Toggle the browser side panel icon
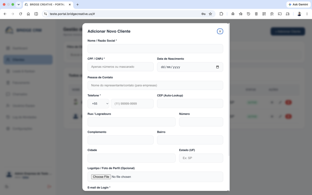The height and width of the screenshot is (195, 312). tap(36, 14)
